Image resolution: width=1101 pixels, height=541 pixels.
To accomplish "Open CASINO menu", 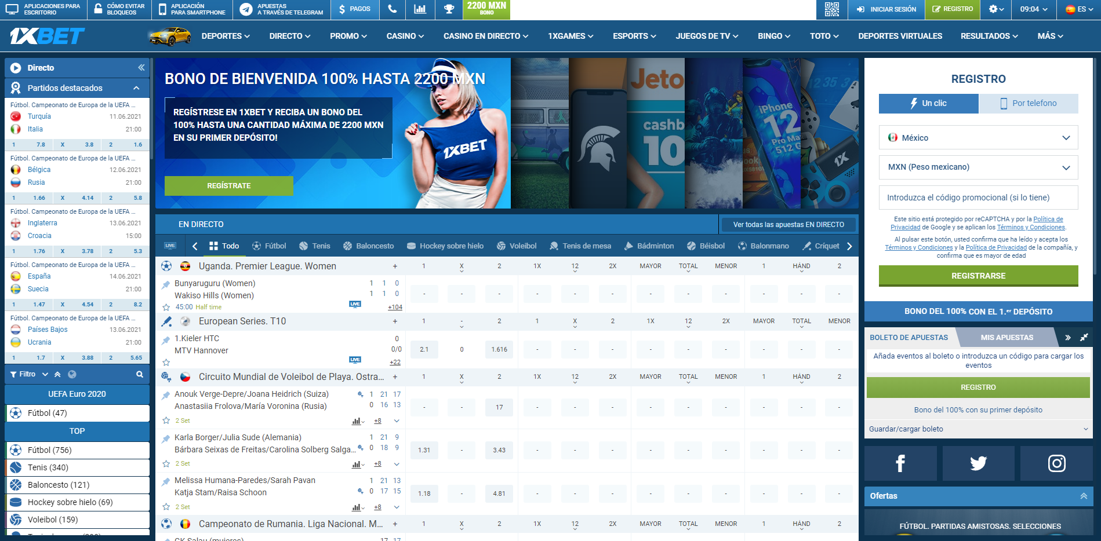I will coord(405,36).
